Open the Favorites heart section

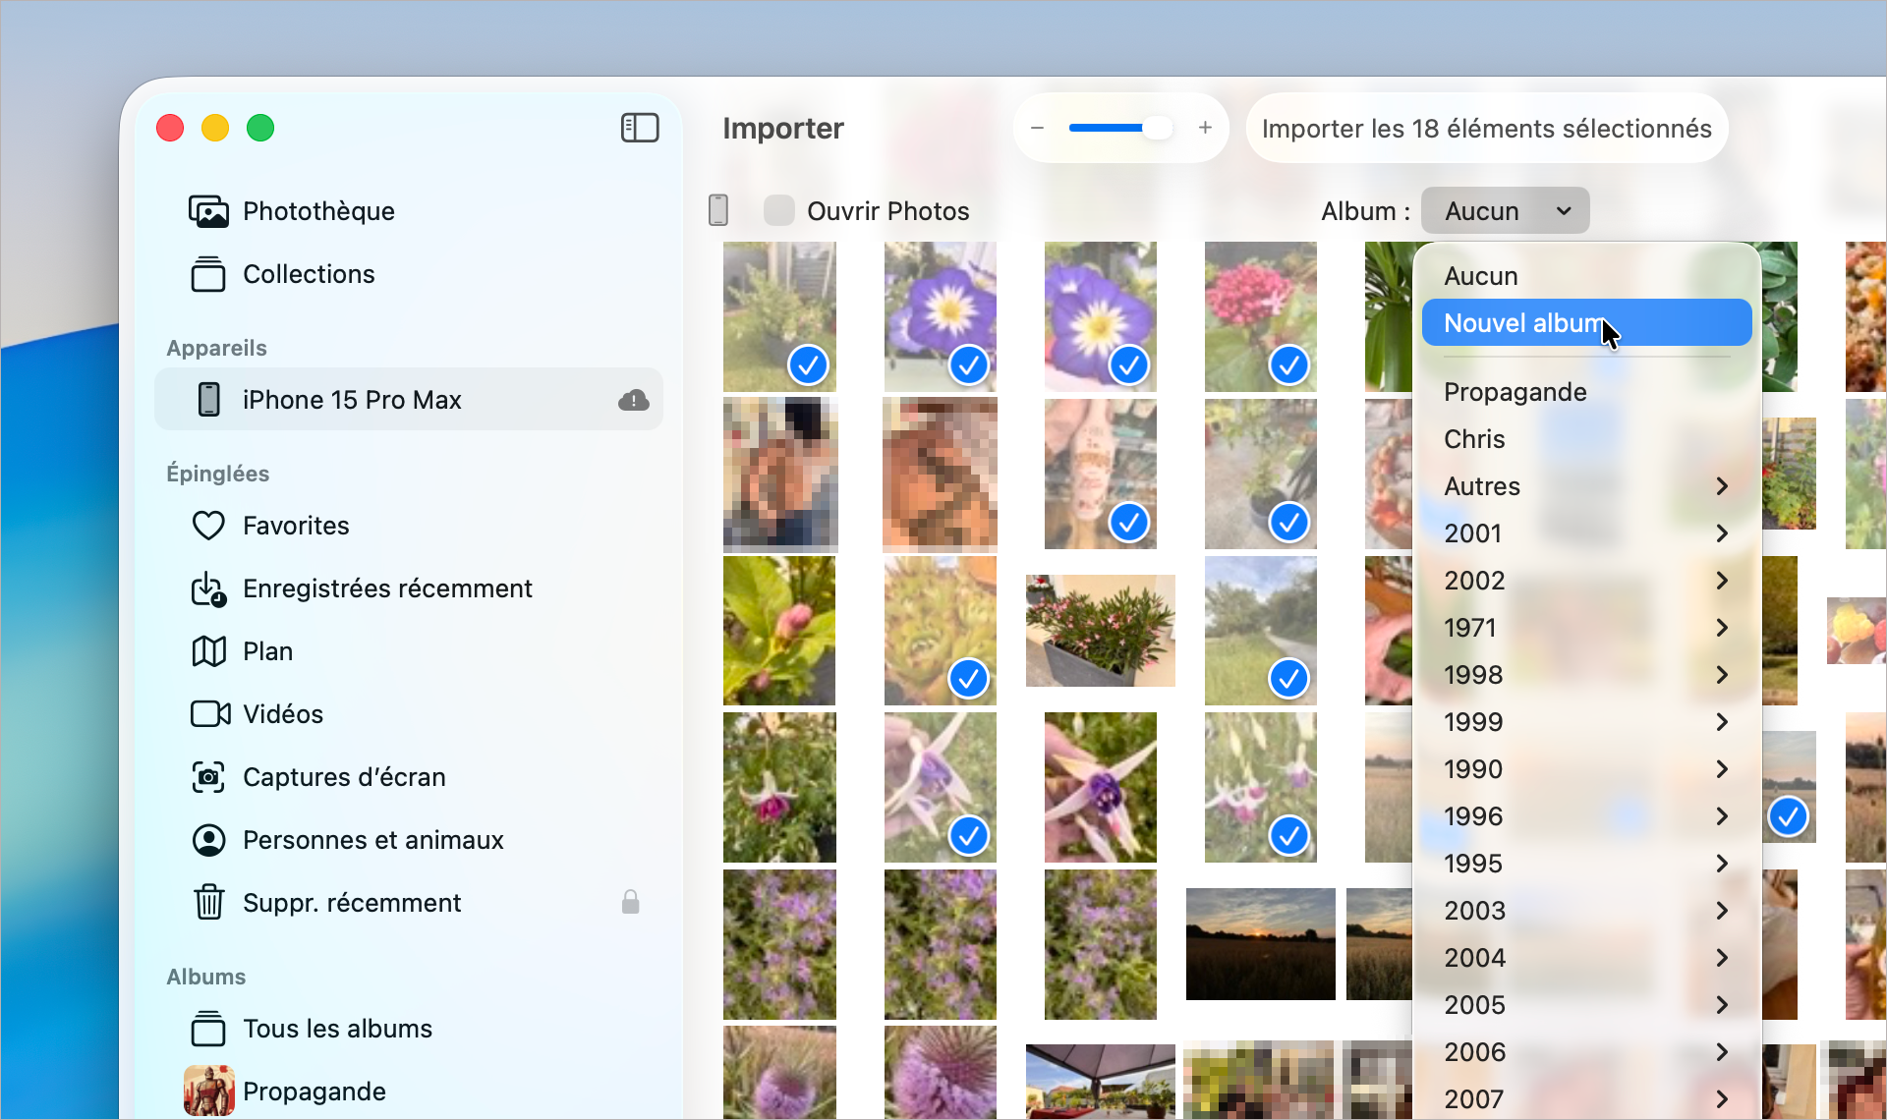click(x=296, y=525)
